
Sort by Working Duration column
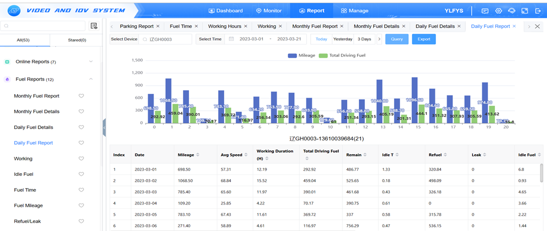267,158
